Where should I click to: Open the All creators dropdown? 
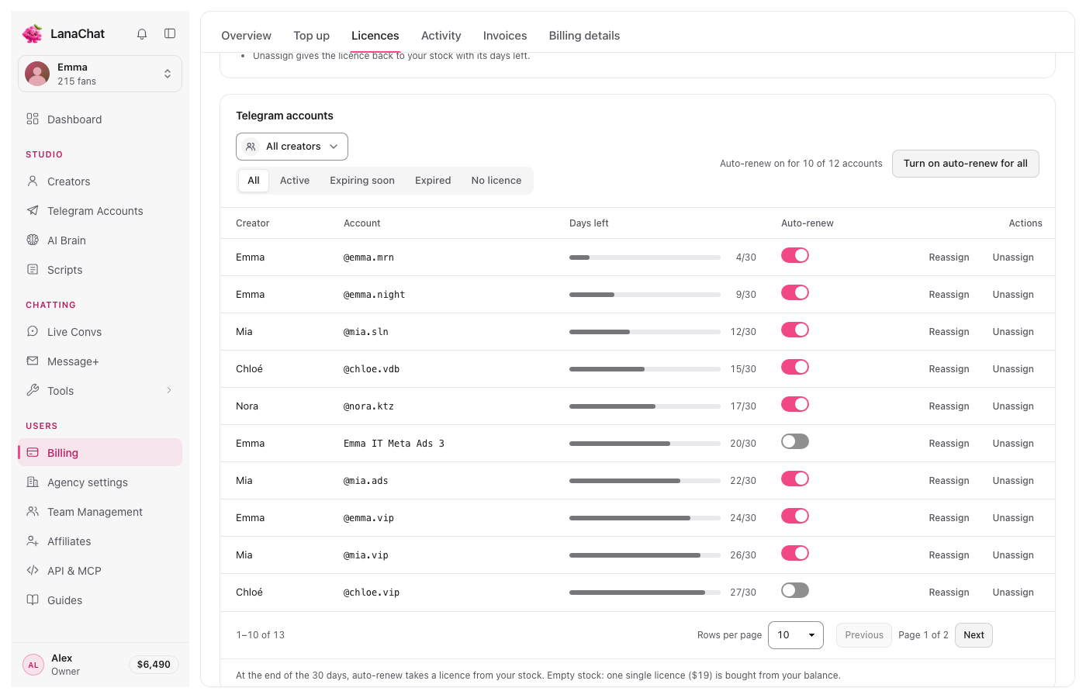[292, 147]
